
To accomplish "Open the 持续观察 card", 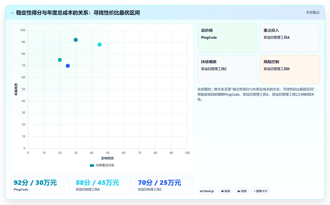I will 227,70.
